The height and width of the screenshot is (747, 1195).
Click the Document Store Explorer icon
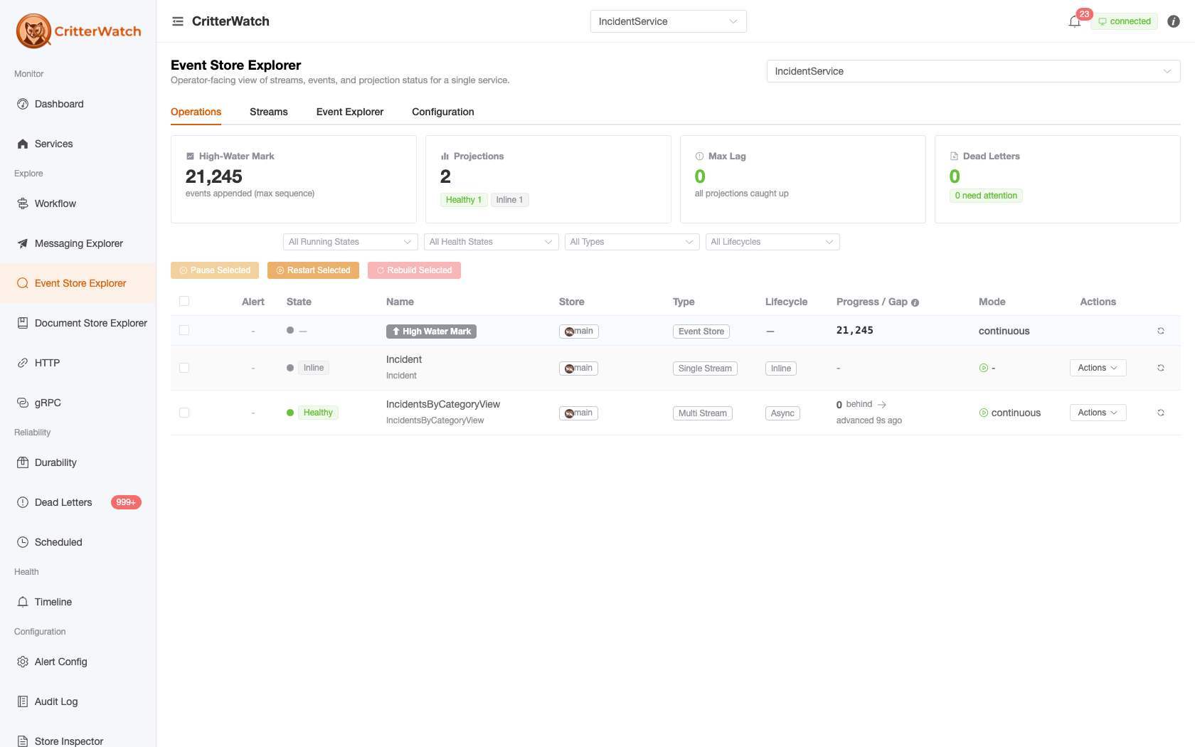[x=23, y=323]
